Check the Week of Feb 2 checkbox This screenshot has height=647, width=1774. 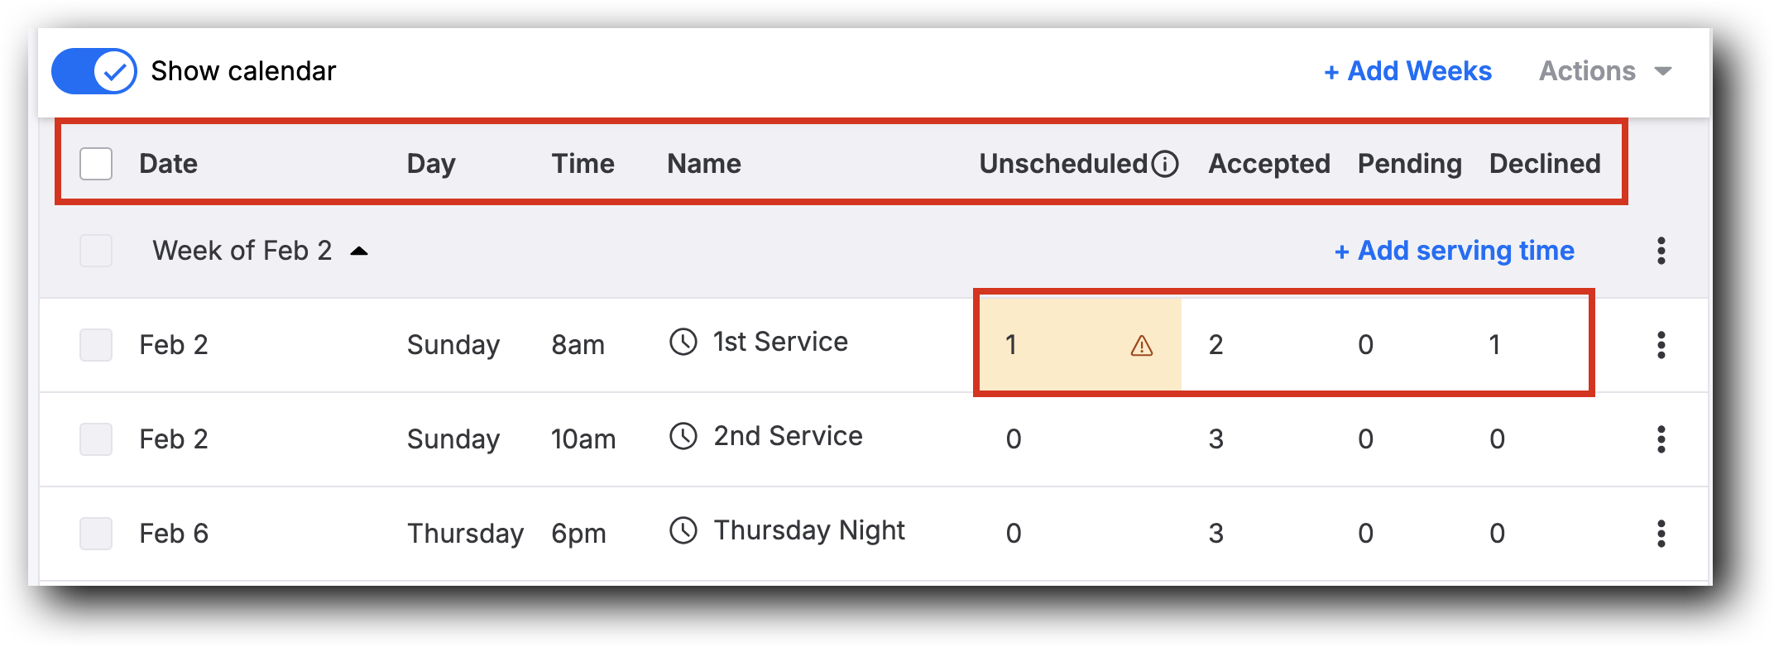pos(95,251)
